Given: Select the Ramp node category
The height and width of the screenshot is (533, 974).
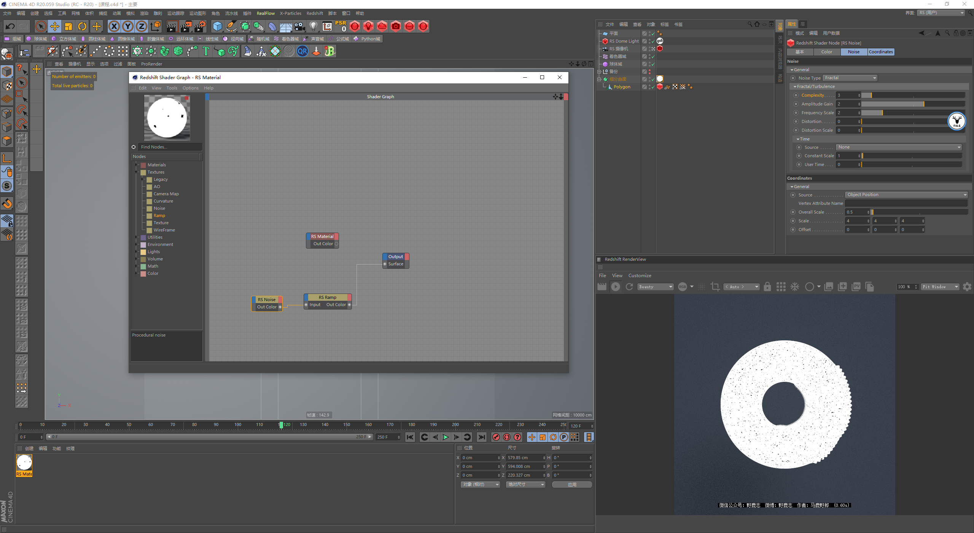Looking at the screenshot, I should tap(159, 215).
